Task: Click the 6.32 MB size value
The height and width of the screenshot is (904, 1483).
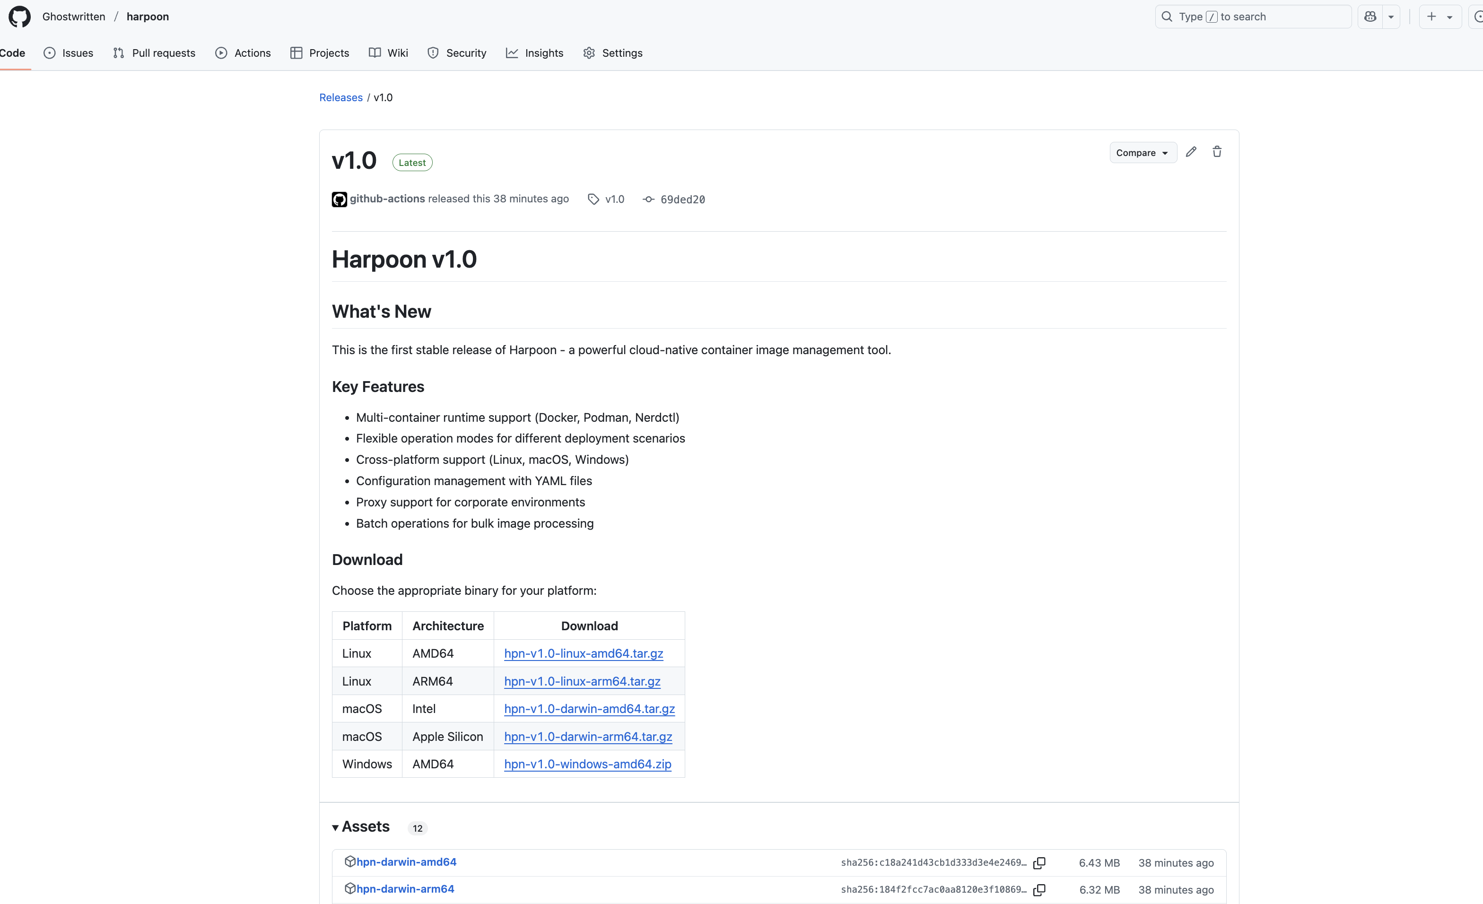Action: [x=1099, y=889]
